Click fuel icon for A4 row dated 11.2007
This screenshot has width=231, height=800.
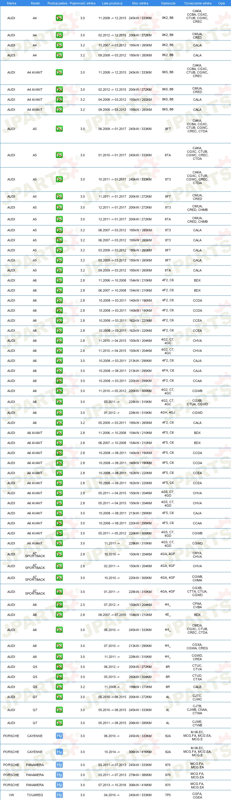(x=59, y=45)
